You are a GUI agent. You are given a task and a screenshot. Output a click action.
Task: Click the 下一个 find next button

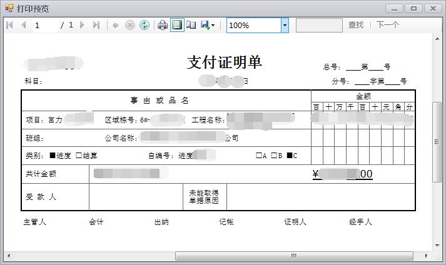click(388, 25)
